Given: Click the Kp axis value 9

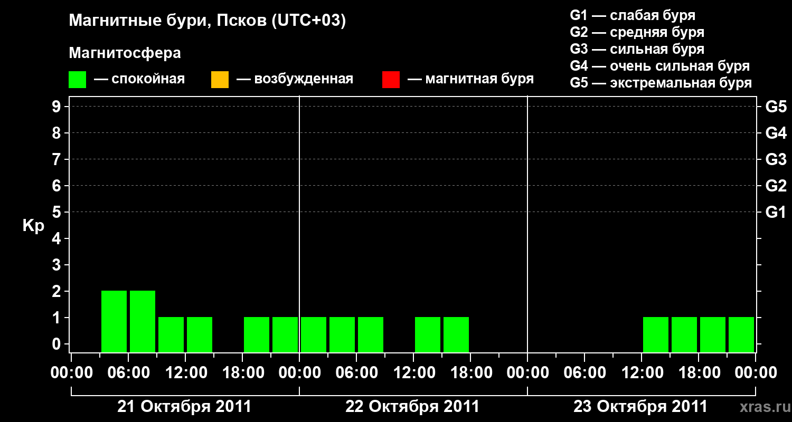Looking at the screenshot, I should pyautogui.click(x=58, y=107).
